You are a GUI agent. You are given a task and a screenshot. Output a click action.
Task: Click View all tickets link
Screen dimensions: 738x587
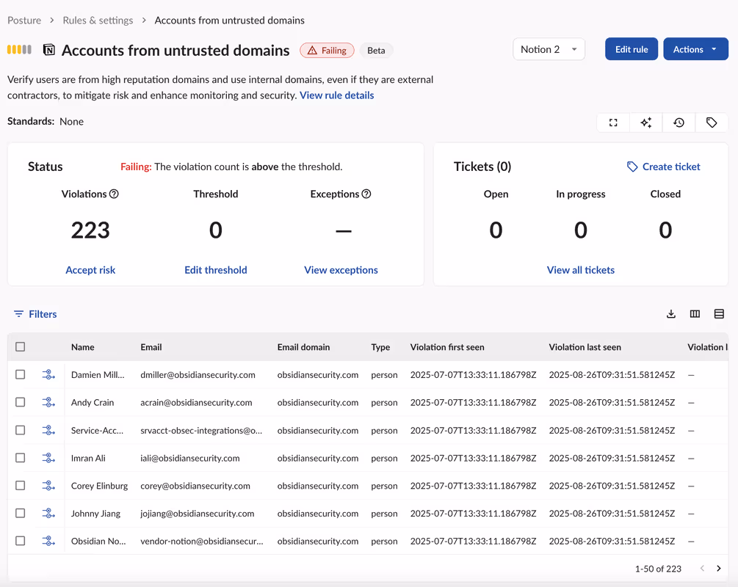point(581,270)
